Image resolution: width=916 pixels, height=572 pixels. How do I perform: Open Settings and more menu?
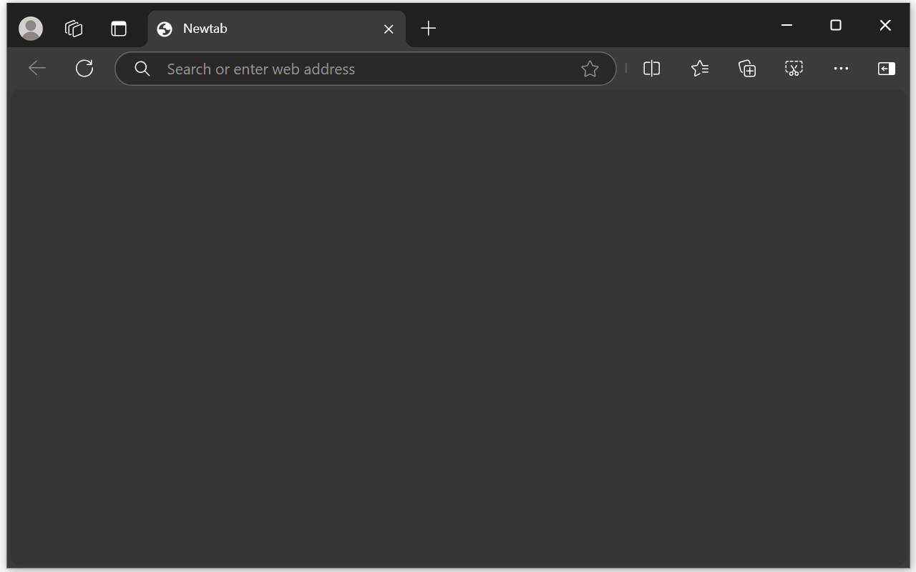coord(841,69)
